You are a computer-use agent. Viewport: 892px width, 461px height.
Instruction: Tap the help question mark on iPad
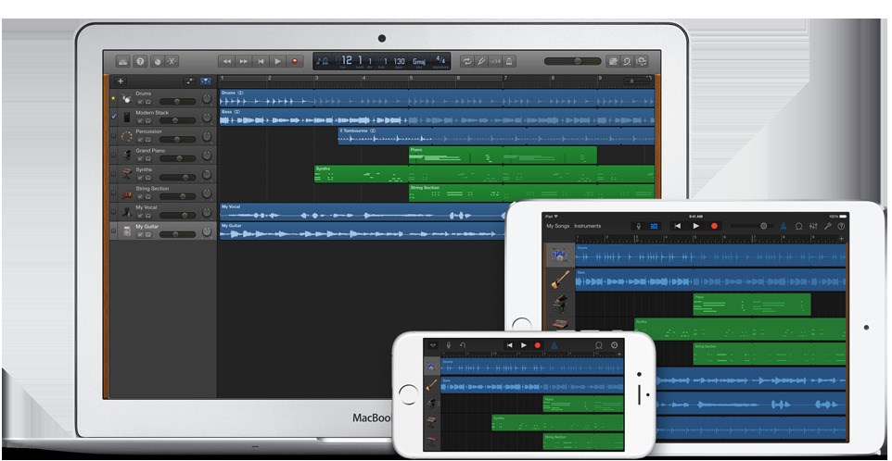841,226
